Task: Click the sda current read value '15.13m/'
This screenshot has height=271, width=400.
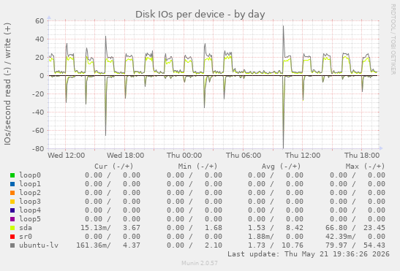Action: 96,228
